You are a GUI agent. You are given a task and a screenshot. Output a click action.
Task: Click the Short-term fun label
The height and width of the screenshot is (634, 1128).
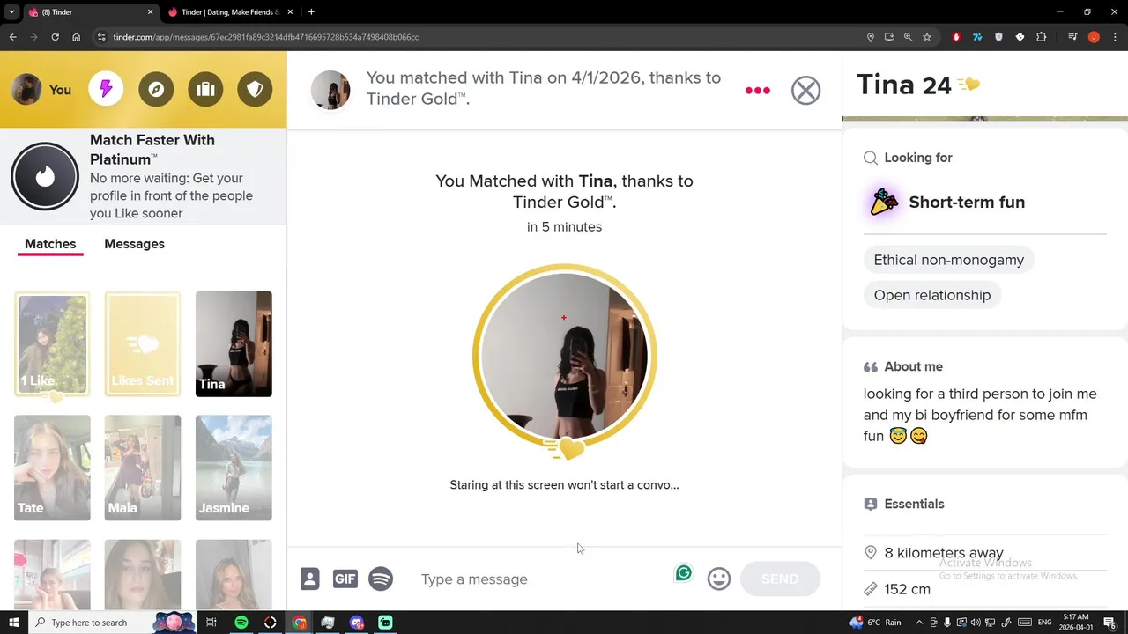pos(967,202)
